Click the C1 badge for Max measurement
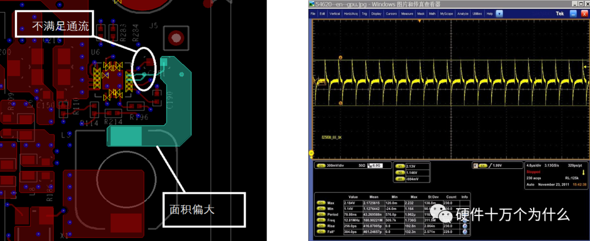590x241 pixels. [x=321, y=202]
